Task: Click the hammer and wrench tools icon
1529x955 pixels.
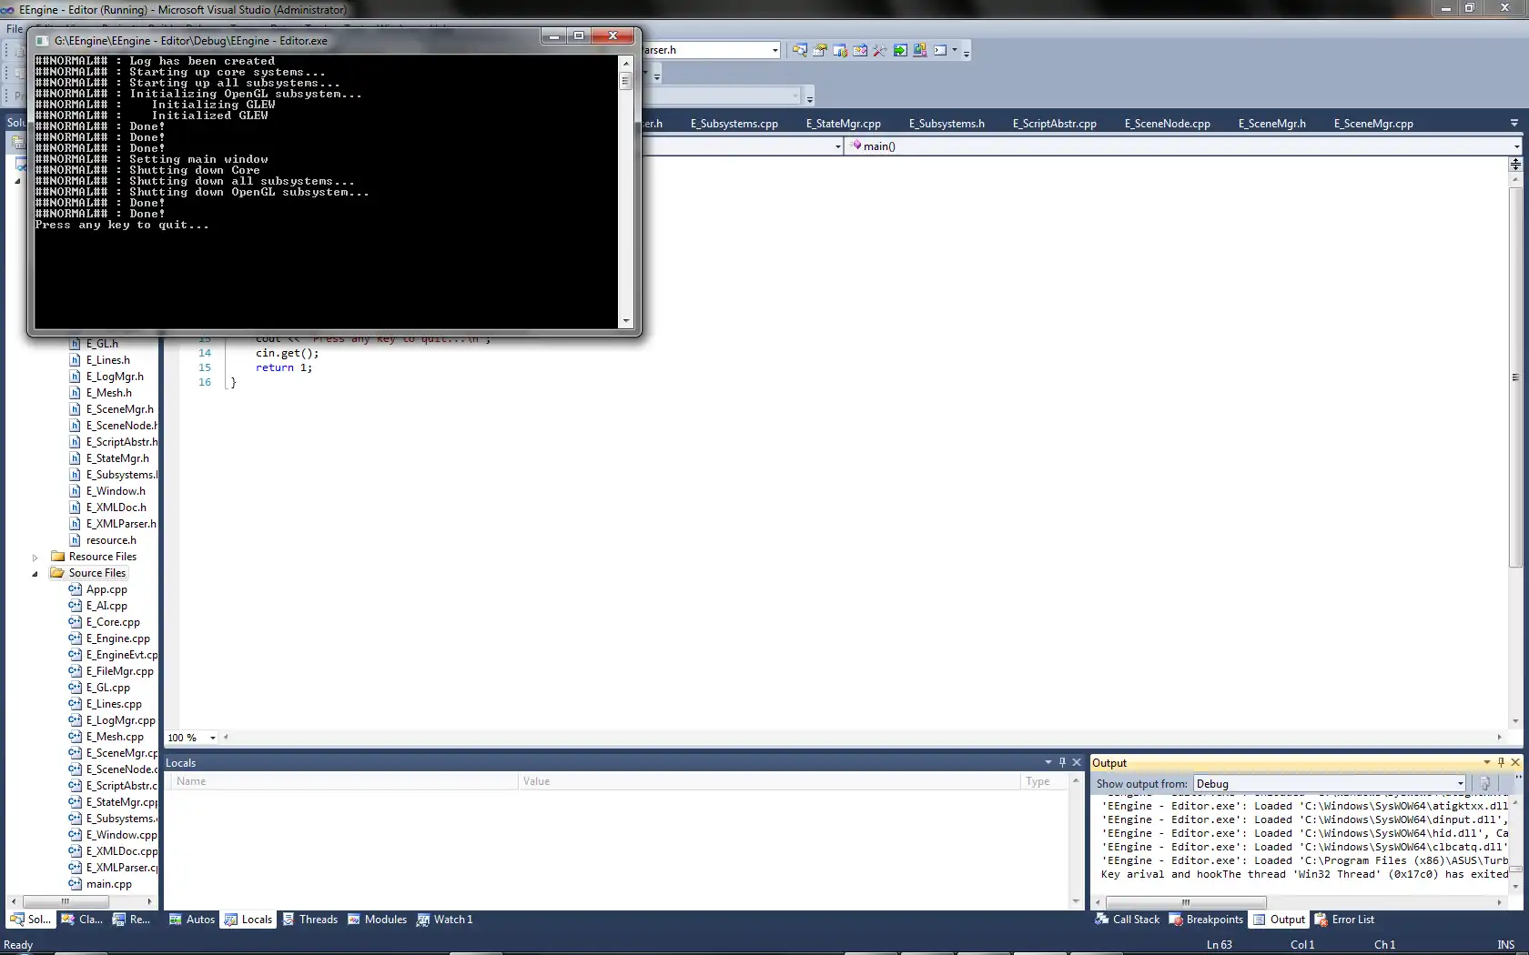Action: (x=880, y=50)
